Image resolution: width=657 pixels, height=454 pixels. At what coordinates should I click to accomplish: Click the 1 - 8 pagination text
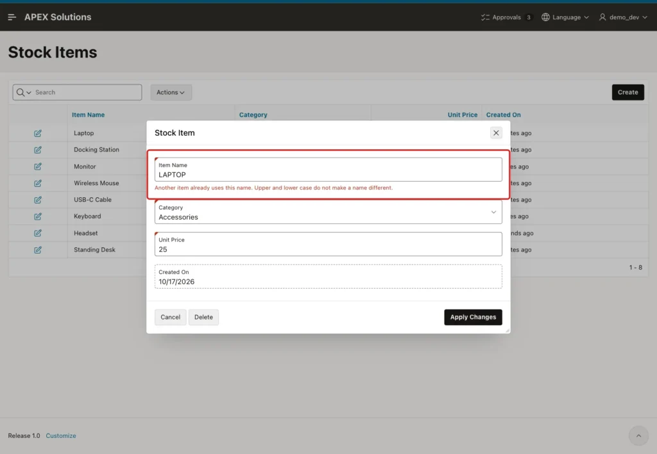pos(636,268)
